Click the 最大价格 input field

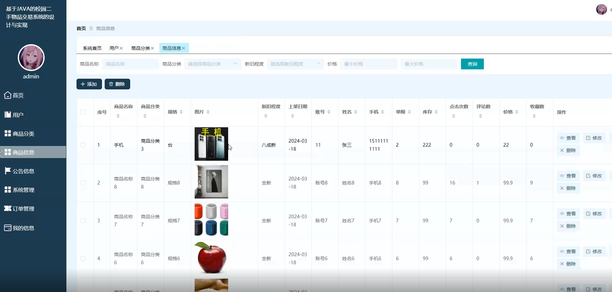coord(429,64)
